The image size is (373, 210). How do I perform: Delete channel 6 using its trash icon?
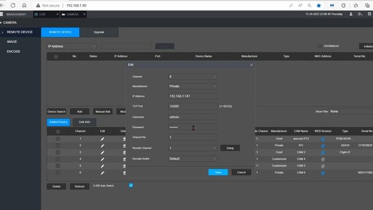pos(124,173)
